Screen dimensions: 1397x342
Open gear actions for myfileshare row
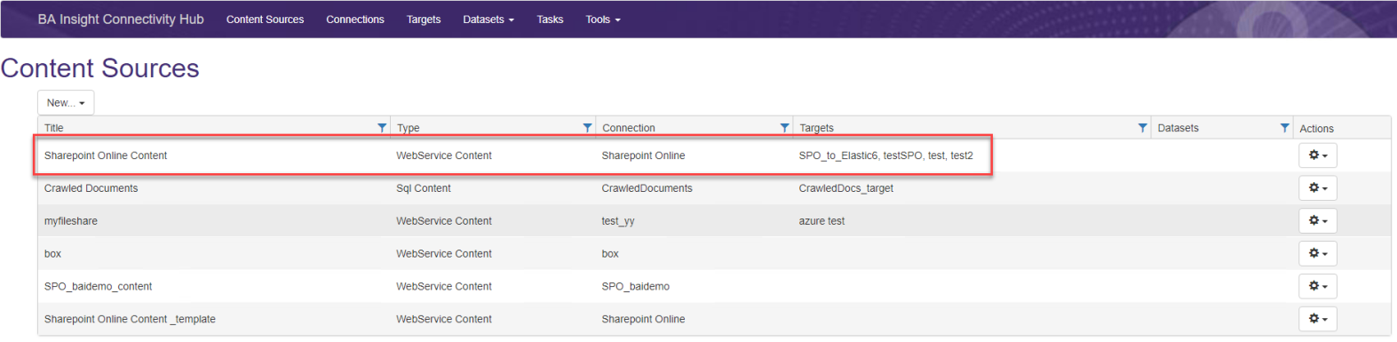[x=1318, y=221]
